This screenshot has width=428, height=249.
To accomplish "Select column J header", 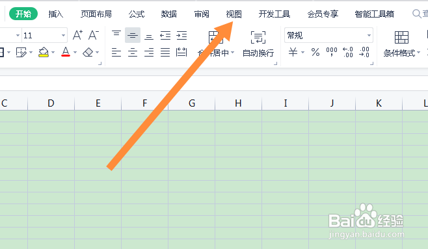I will pos(332,103).
